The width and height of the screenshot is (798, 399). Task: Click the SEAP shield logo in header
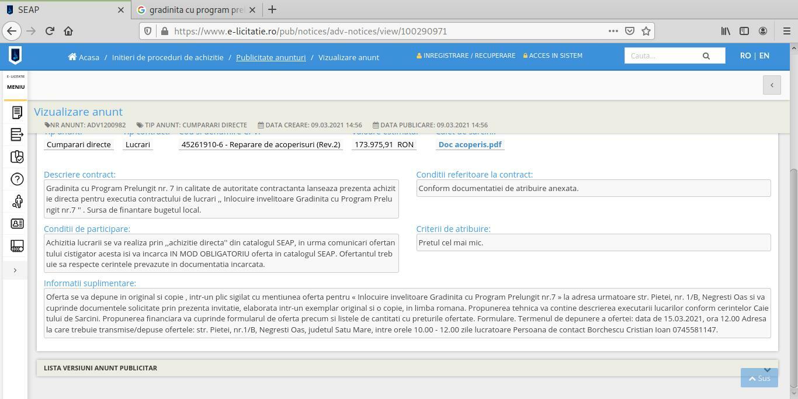[15, 55]
